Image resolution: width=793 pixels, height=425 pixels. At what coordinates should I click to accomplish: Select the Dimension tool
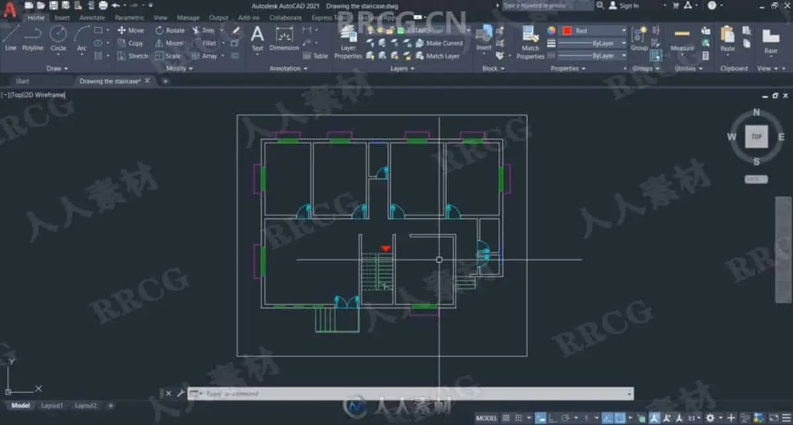click(284, 38)
